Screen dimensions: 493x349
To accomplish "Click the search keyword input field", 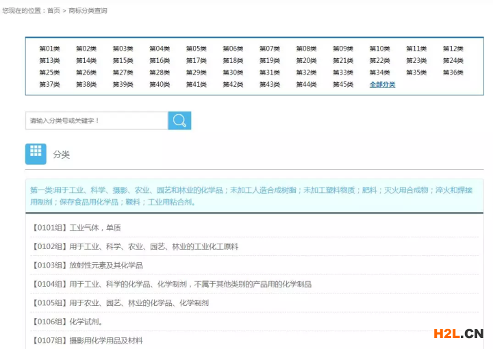I will tap(97, 121).
